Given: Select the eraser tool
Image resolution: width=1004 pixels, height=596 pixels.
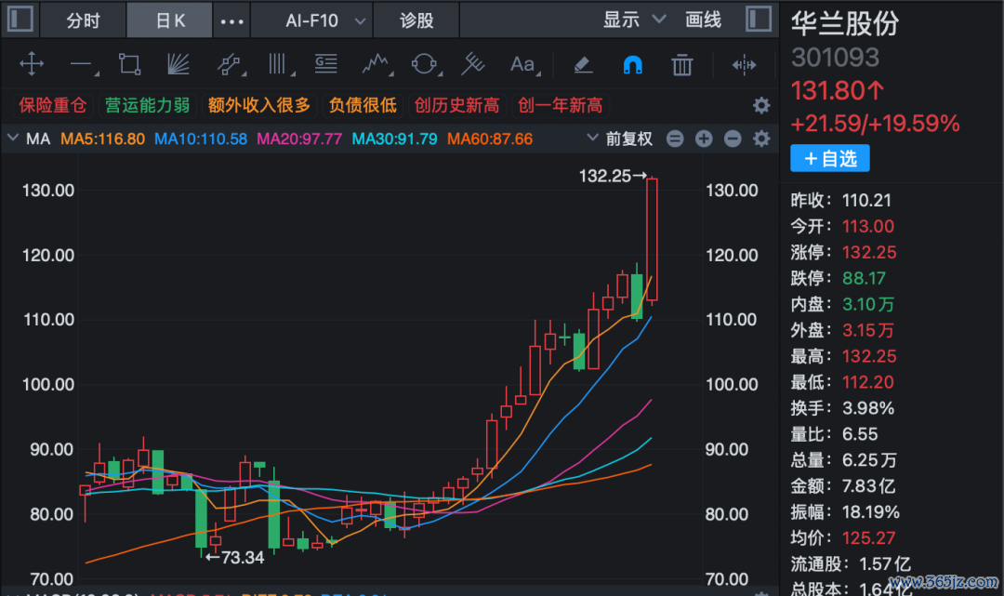Looking at the screenshot, I should 583,65.
